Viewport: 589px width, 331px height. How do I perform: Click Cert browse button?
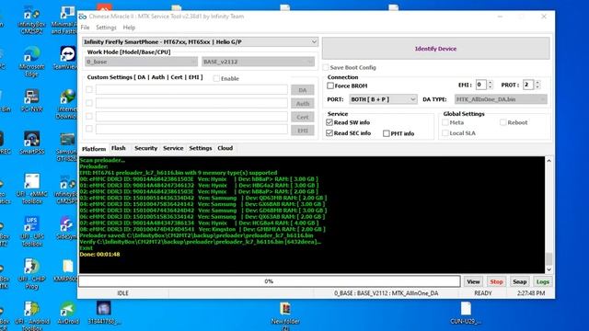tap(303, 117)
